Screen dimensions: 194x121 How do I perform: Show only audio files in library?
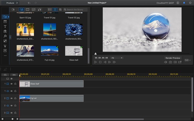[40, 9]
